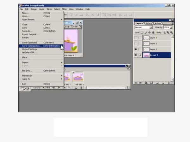Screen dimensions: 190x142
Task: Choose Save Optimized from File menu
Action: [x=41, y=43]
